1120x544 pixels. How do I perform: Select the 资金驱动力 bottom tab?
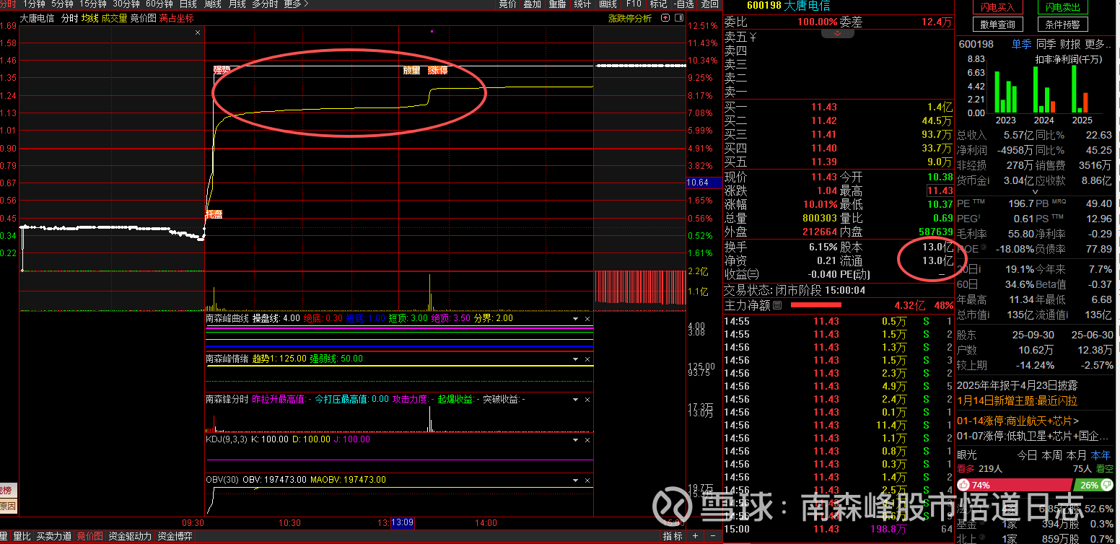[x=130, y=536]
